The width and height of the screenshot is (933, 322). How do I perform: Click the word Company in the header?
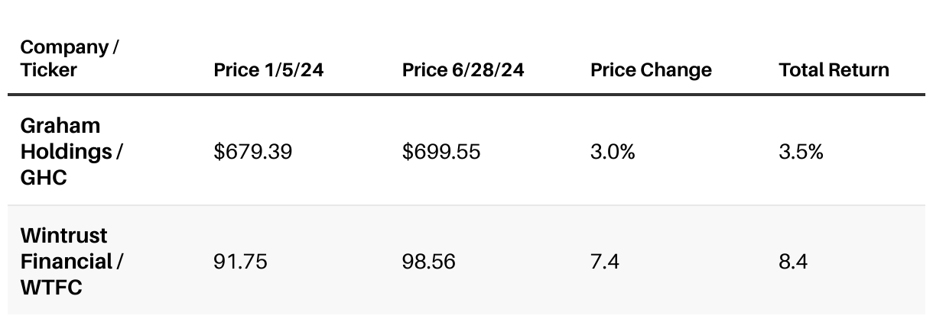64,47
